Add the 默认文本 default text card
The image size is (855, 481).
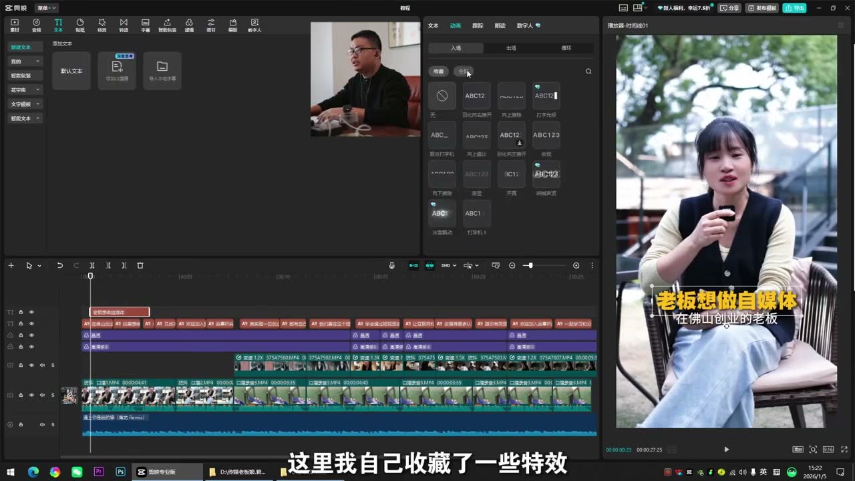[71, 70]
